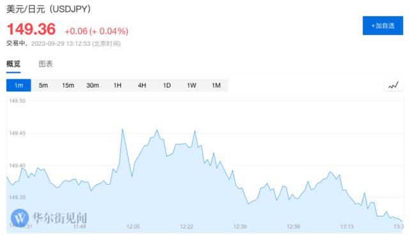Click the 12:05 time axis label

pyautogui.click(x=133, y=226)
